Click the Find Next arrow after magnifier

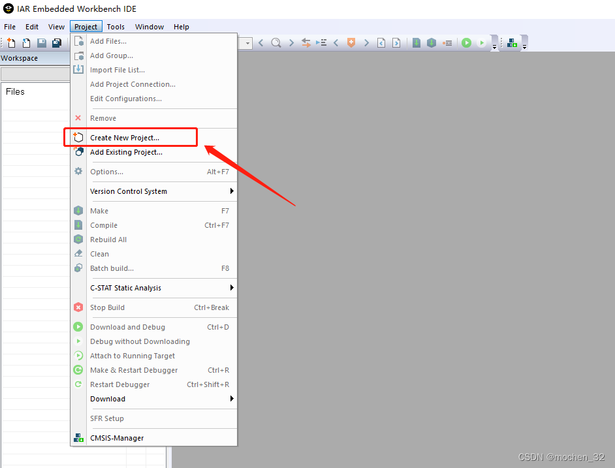click(x=291, y=43)
